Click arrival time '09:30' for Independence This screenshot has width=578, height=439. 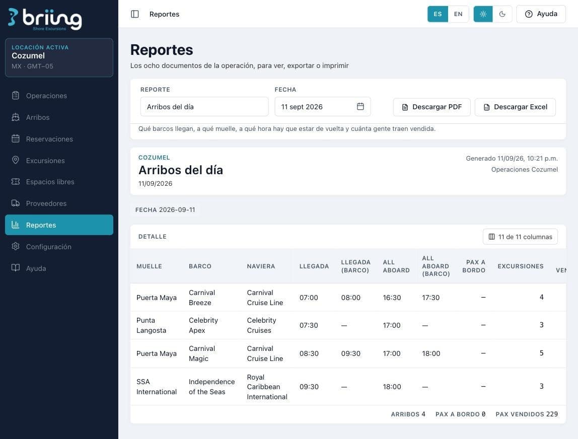click(x=309, y=387)
